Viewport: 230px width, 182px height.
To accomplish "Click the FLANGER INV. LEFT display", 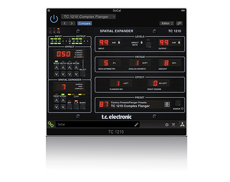I will pyautogui.click(x=121, y=83).
